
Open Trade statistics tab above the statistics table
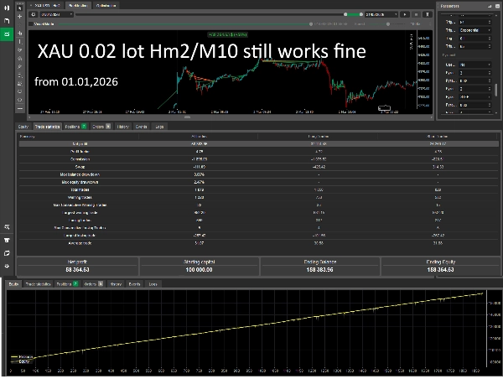[x=47, y=127]
